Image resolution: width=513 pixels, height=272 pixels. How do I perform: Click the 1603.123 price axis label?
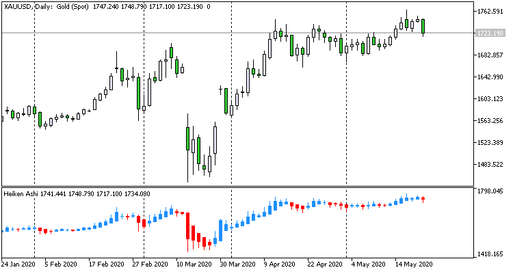tap(490, 98)
